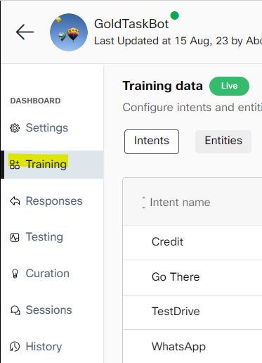Sort by Intent name column arrows

tap(143, 203)
